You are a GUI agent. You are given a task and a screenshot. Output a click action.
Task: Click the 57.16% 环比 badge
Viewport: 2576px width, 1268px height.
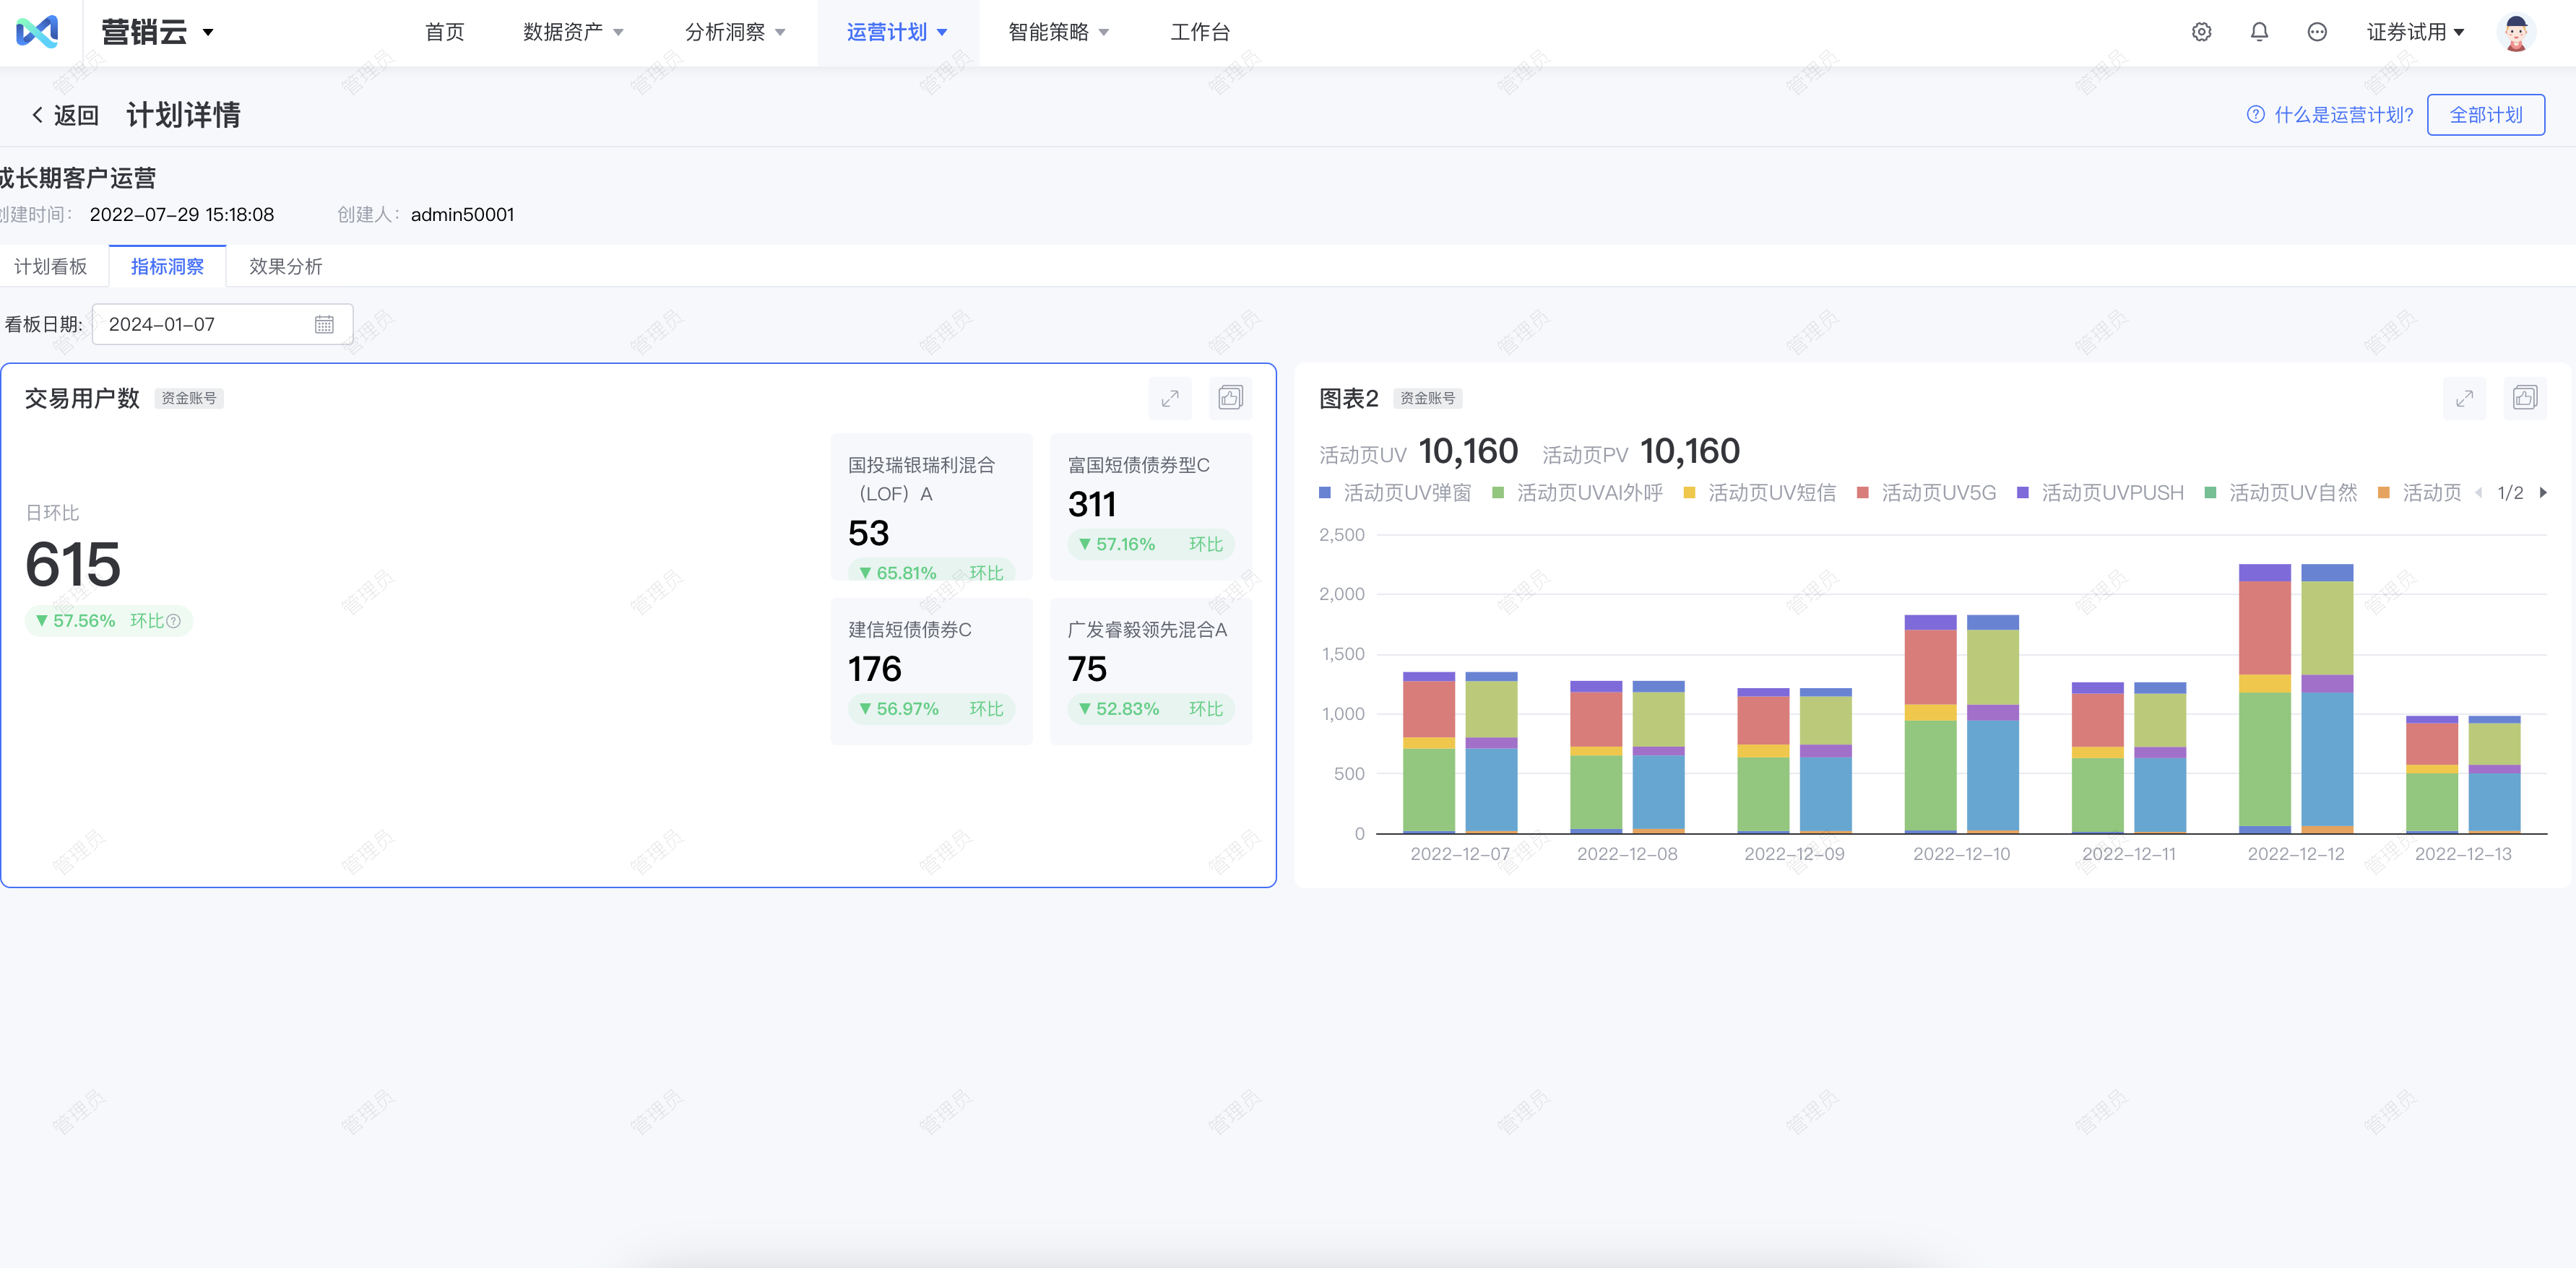pos(1151,544)
